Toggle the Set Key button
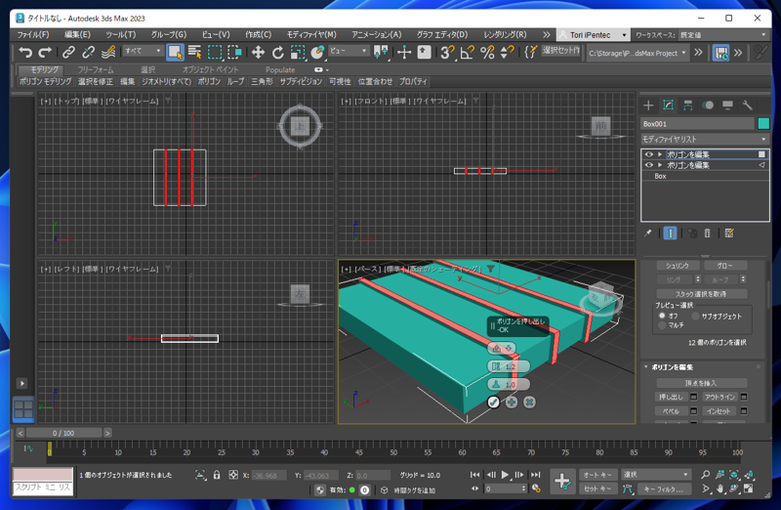The width and height of the screenshot is (781, 510). pyautogui.click(x=597, y=489)
